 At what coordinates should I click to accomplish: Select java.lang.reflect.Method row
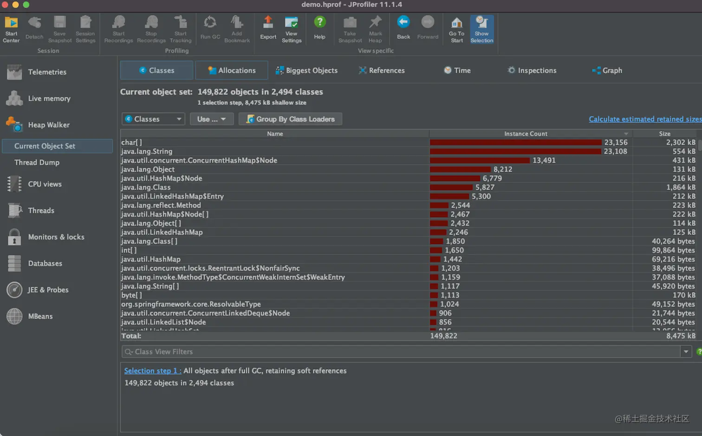[409, 205]
